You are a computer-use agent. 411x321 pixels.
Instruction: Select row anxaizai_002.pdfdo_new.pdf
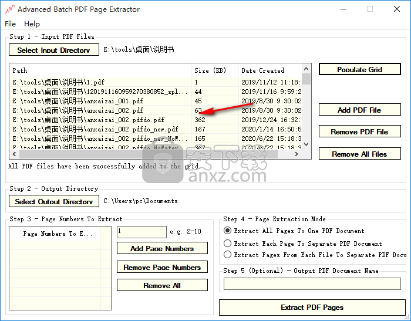pyautogui.click(x=156, y=129)
